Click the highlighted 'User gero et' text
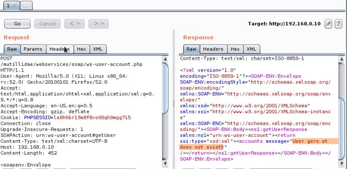 click(x=310, y=141)
